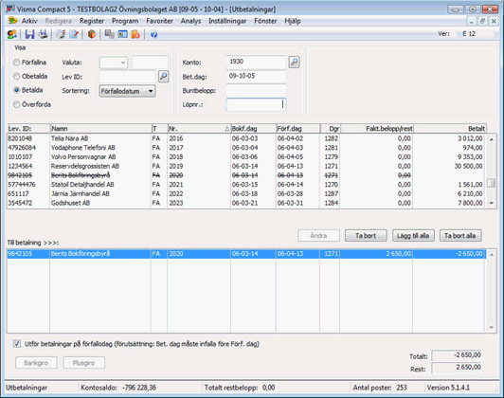Open the Program menu
This screenshot has width=504, height=398.
(x=125, y=21)
